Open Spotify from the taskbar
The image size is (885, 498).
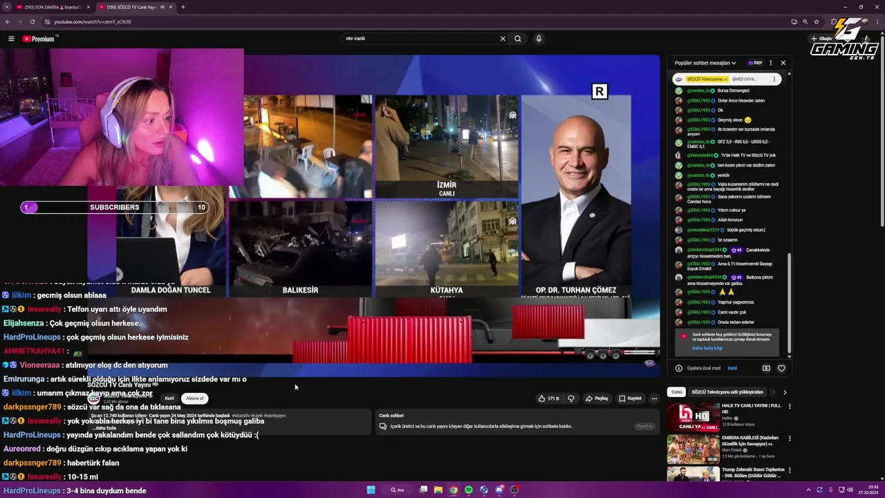point(469,490)
